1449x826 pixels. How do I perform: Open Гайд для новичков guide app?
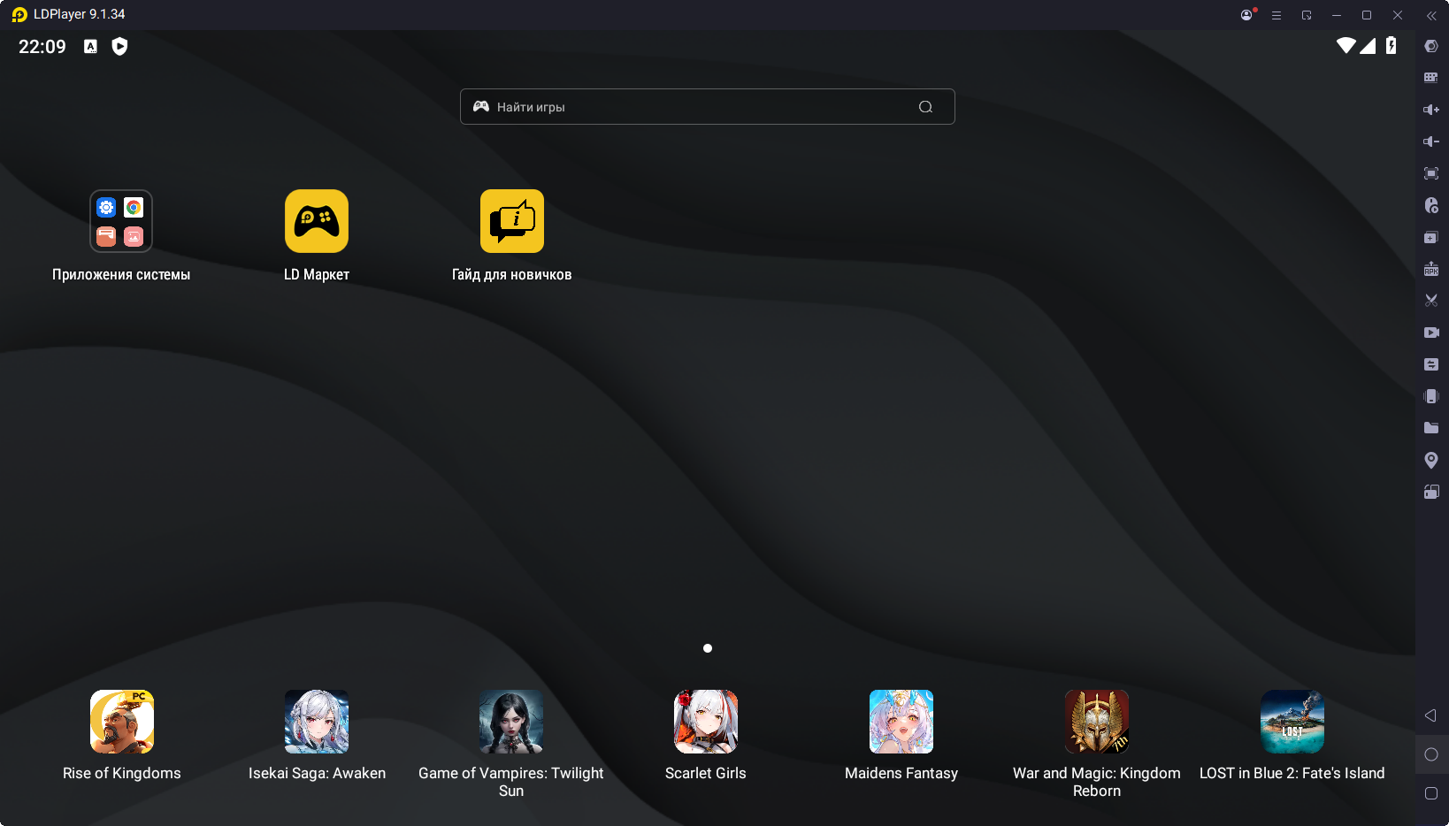[512, 221]
